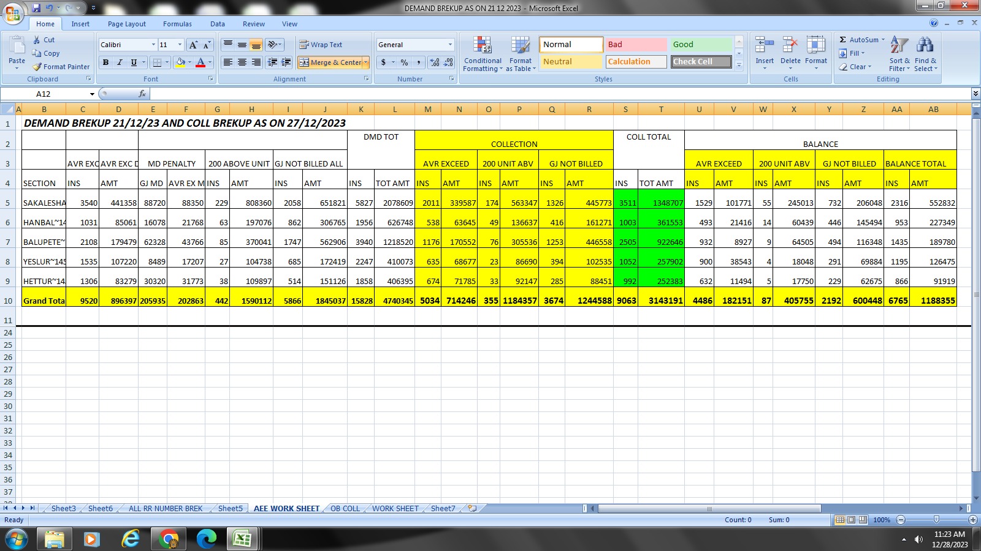
Task: Open font name Calibri dropdown
Action: pos(153,45)
